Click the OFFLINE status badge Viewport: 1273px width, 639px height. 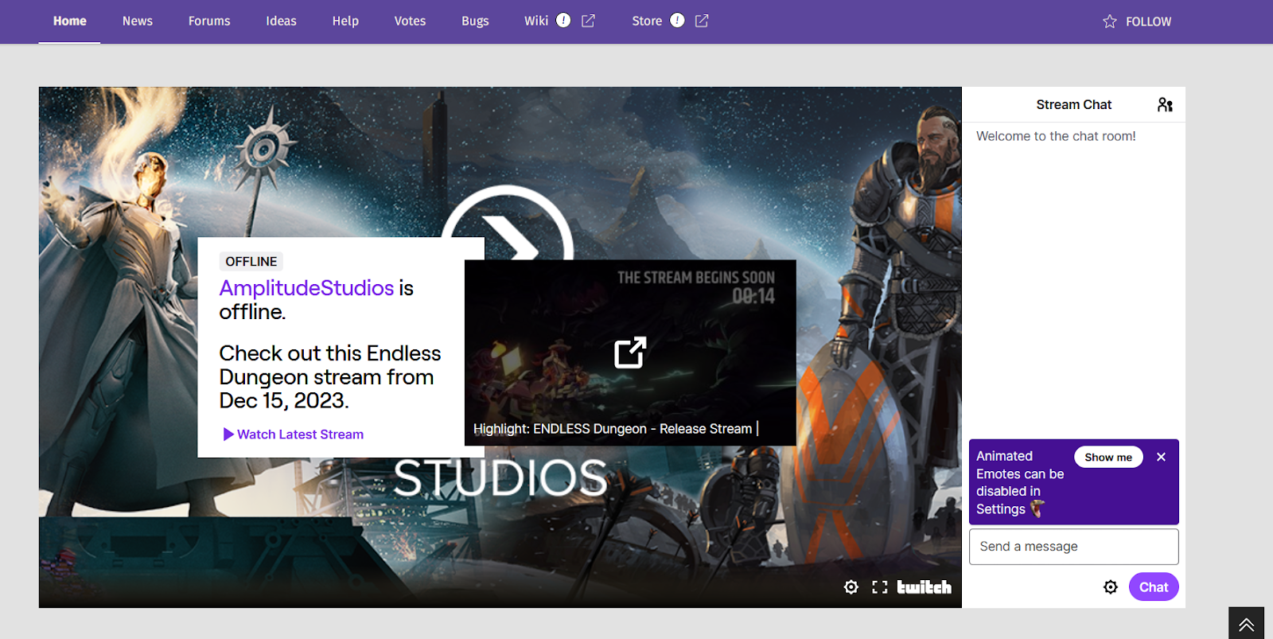(251, 262)
